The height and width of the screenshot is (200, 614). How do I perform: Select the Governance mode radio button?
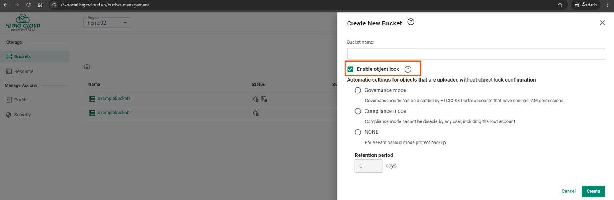358,90
